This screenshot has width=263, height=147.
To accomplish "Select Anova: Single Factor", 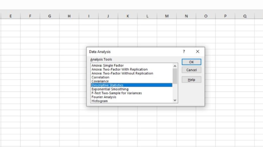I will (x=131, y=66).
